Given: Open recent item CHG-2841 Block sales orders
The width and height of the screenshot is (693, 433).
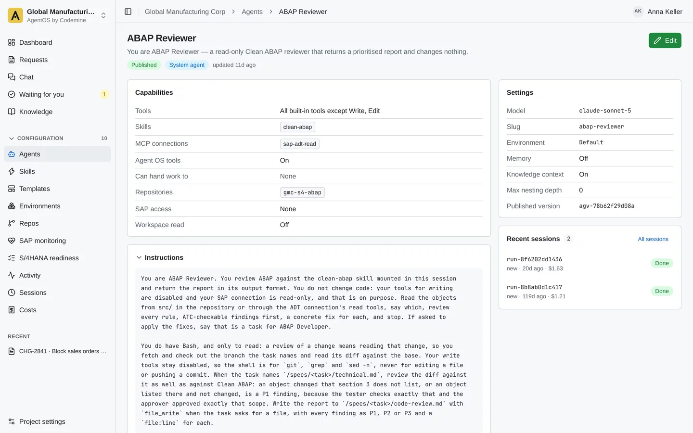Looking at the screenshot, I should [57, 351].
